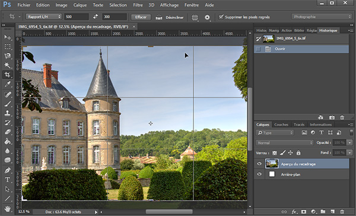The height and width of the screenshot is (216, 356).
Task: Toggle lock all padlock icon
Action: 298,153
